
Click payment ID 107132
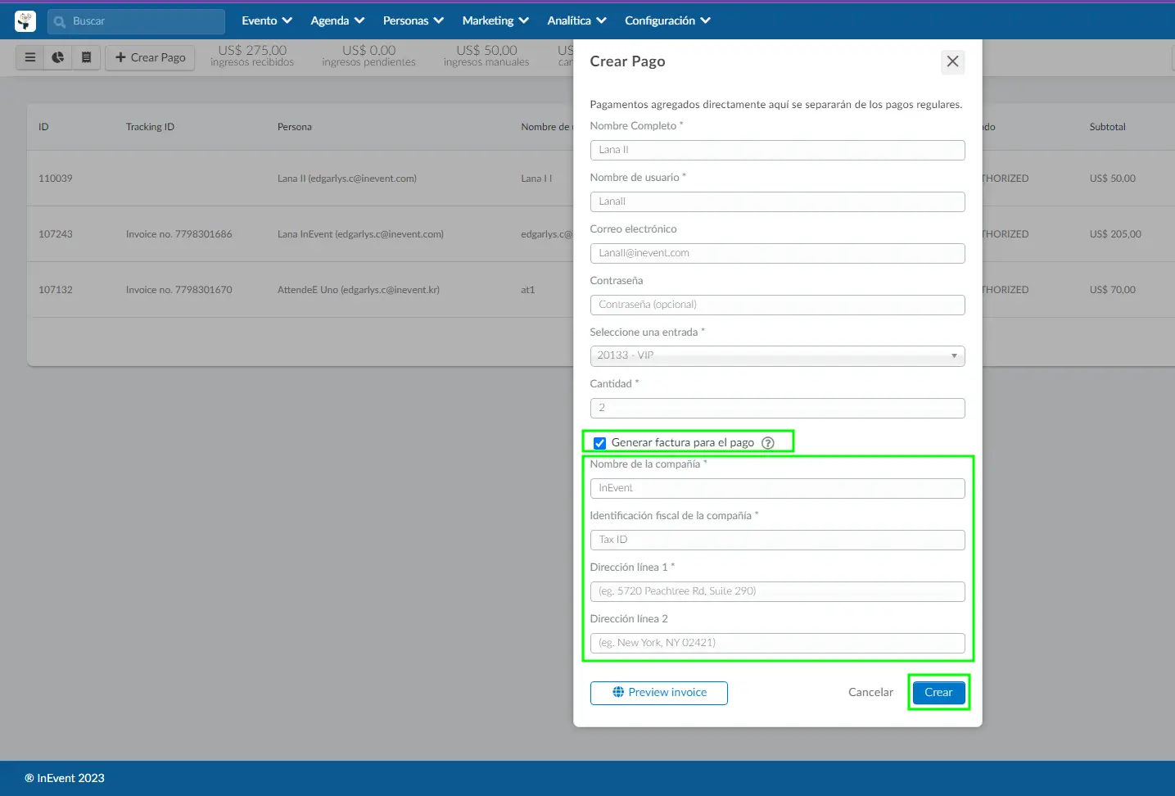56,290
